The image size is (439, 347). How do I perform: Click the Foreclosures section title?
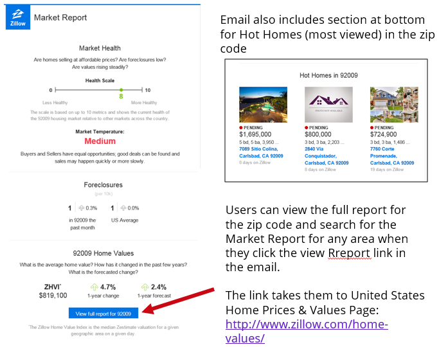tap(103, 184)
